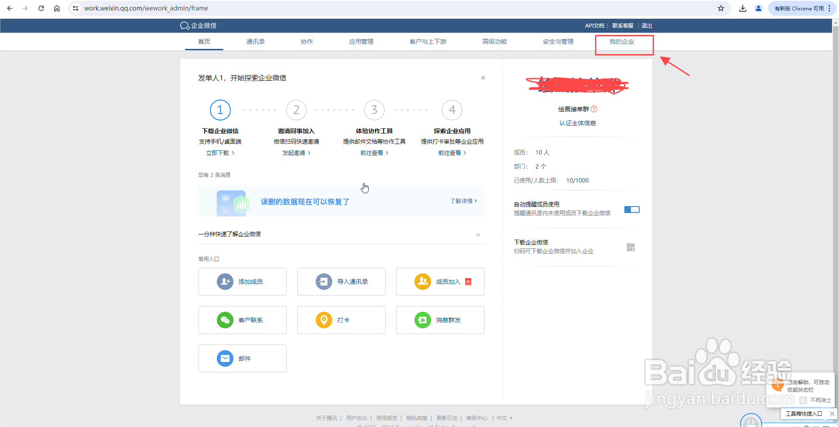This screenshot has height=427, width=839.
Task: Click the 添加成员 icon
Action: tap(225, 282)
